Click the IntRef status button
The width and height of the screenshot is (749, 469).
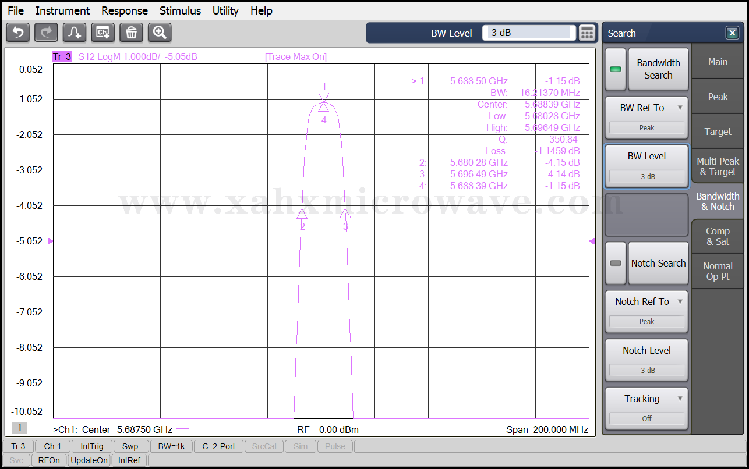coord(129,460)
